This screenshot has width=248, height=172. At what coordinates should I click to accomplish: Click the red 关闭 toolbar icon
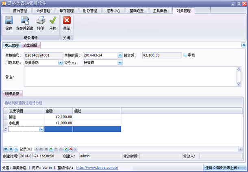pos(67,20)
